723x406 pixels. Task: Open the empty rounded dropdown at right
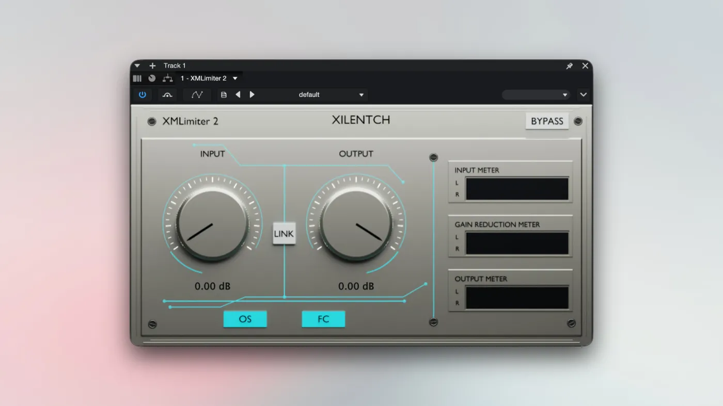coord(536,95)
